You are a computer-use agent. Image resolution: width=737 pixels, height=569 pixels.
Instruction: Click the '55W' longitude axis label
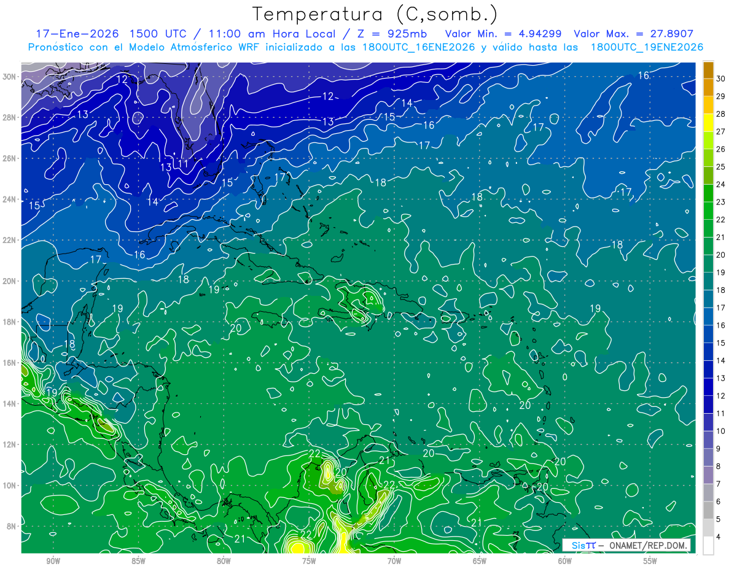[650, 561]
